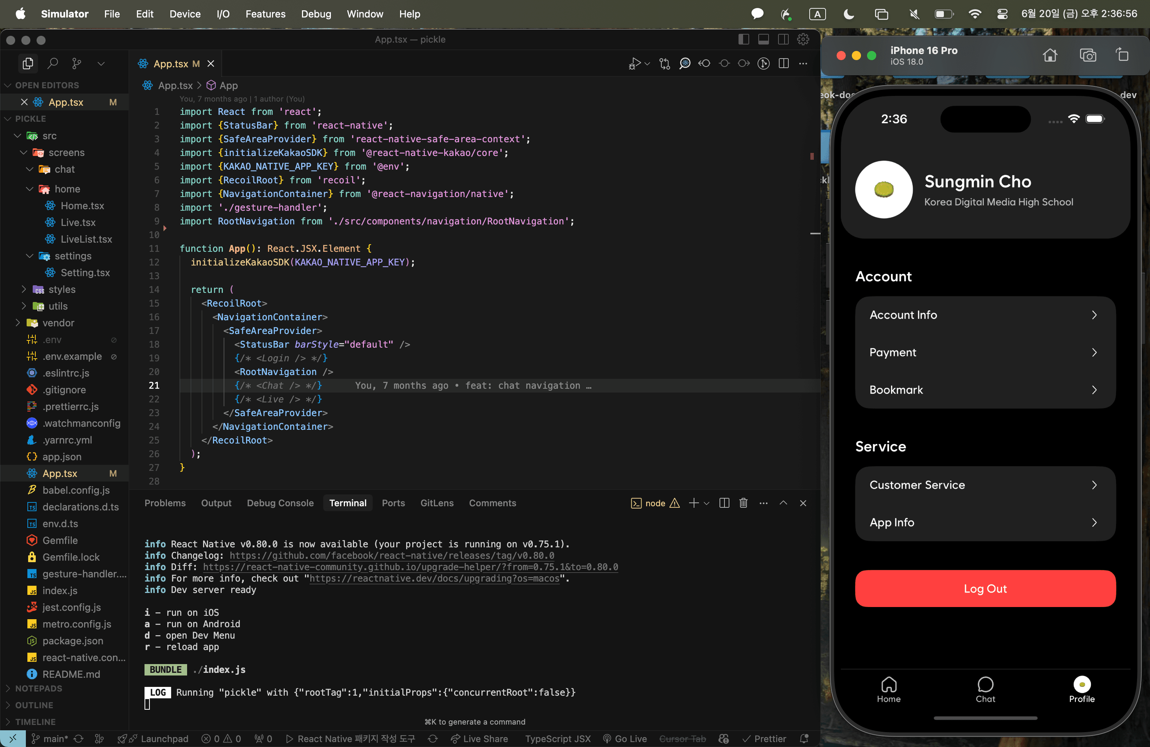Change language mode TypeScript JSX
Image resolution: width=1150 pixels, height=747 pixels.
pyautogui.click(x=558, y=739)
